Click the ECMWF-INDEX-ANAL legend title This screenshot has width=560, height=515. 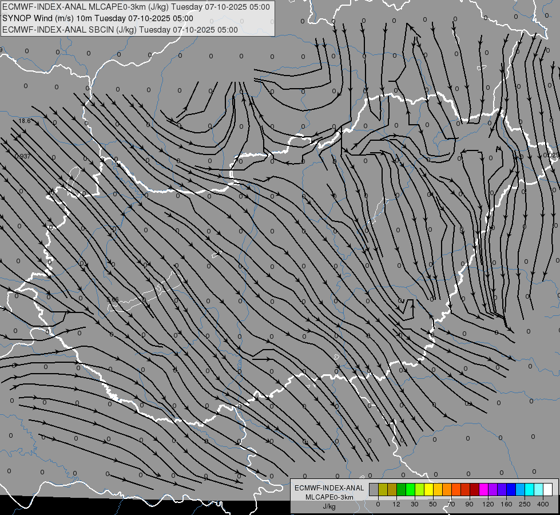[x=329, y=488]
